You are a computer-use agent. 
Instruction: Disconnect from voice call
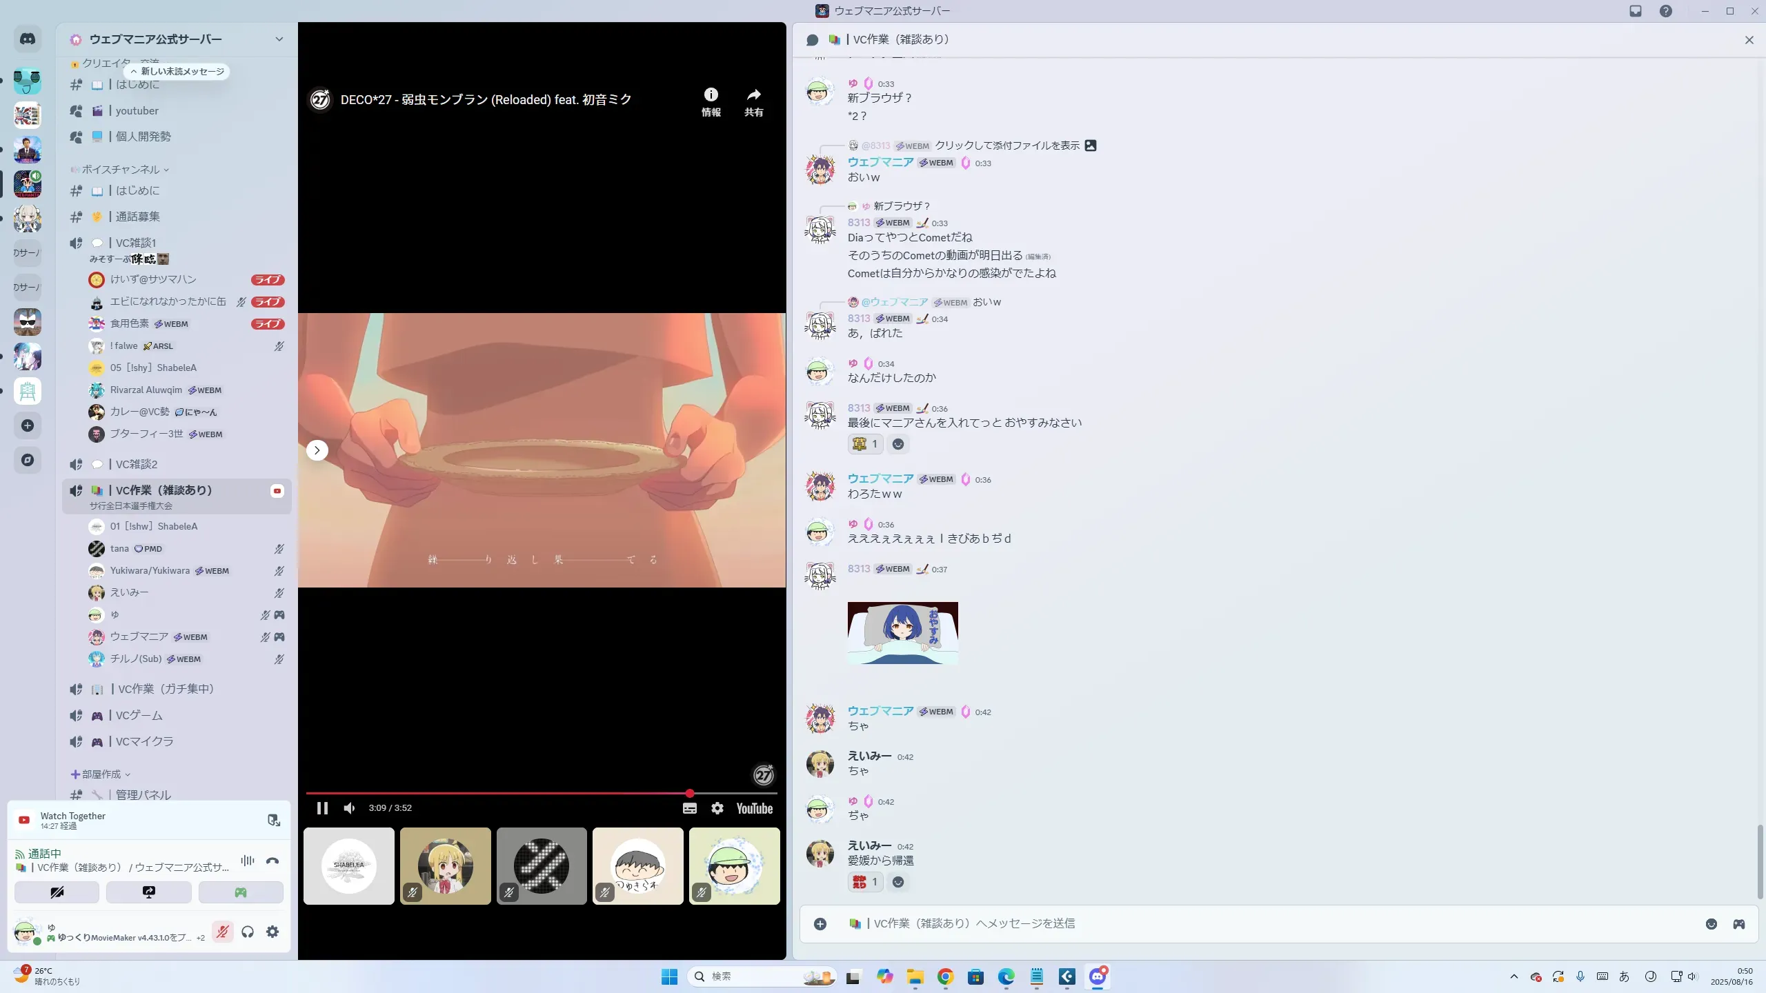tap(272, 861)
